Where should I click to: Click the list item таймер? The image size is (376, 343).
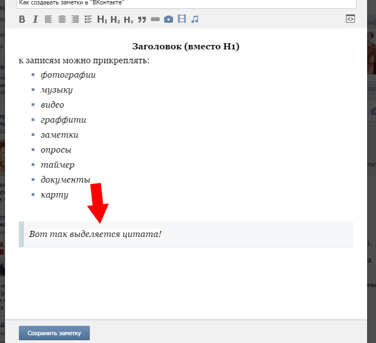(58, 165)
